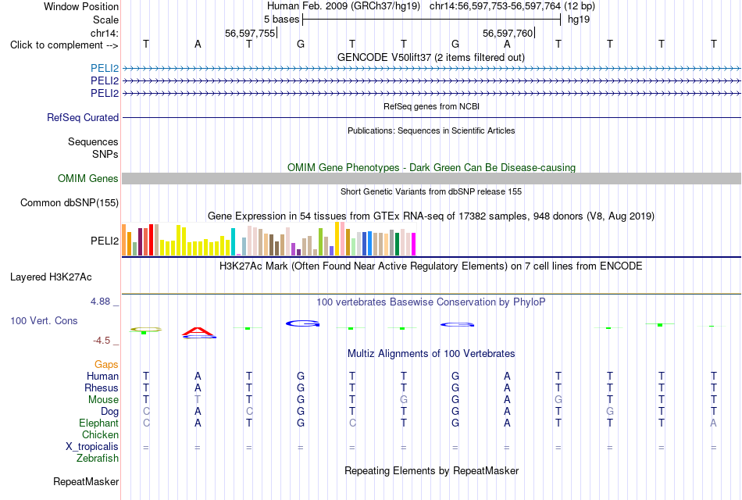
Task: Open 'Publications: Sequences in Scientific Articles' title
Action: (431, 130)
